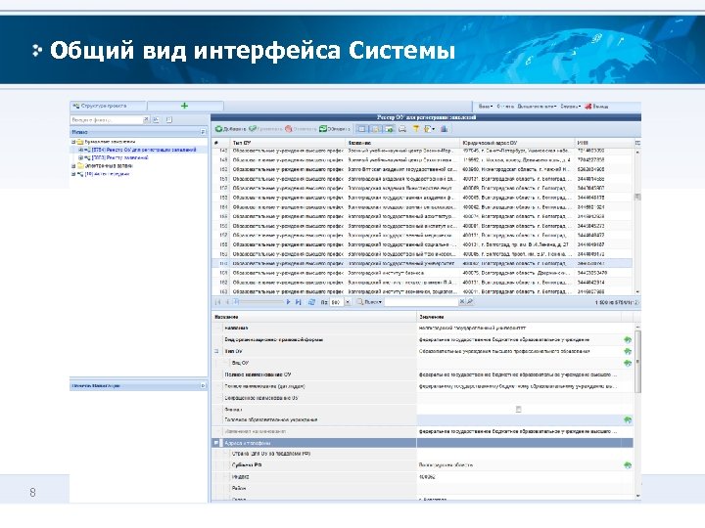Viewport: 705px width, 528px height.
Task: Toggle the first view-mode icon in the toolbar
Action: click(361, 129)
